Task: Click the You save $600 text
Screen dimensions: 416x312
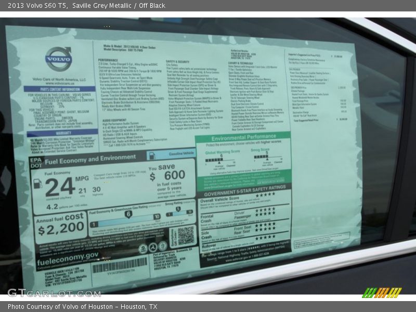Action: [x=167, y=174]
